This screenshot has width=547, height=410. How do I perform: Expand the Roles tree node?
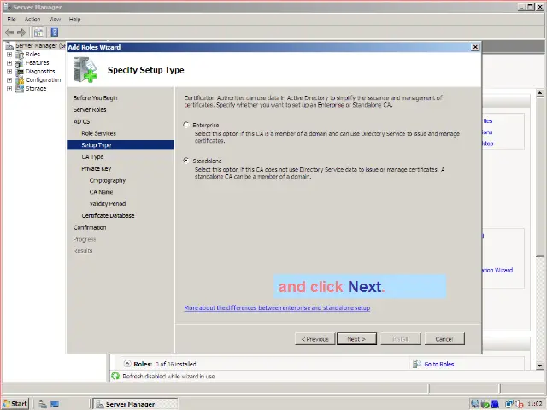point(9,54)
